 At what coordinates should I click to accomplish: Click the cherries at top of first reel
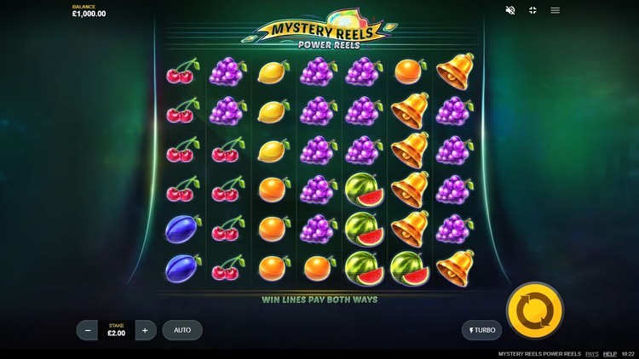(x=183, y=71)
